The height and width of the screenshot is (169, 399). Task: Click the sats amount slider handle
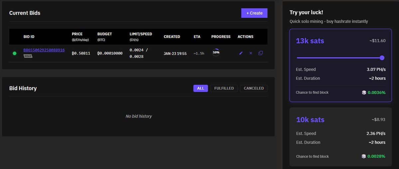[x=382, y=58]
